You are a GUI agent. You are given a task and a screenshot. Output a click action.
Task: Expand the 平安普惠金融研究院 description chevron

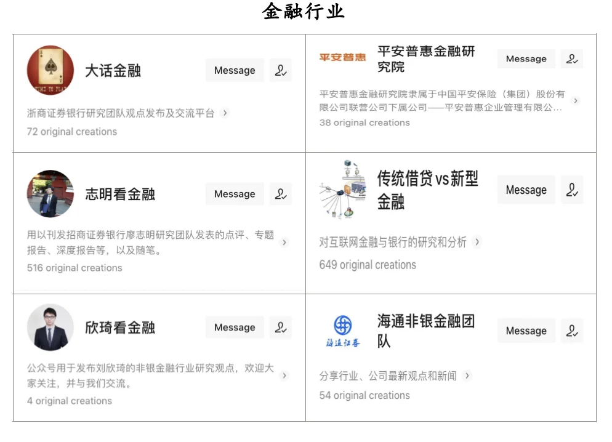(x=575, y=100)
